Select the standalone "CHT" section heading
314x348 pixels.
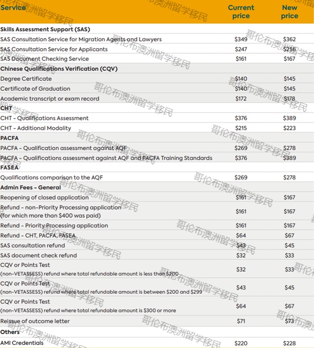coord(6,109)
